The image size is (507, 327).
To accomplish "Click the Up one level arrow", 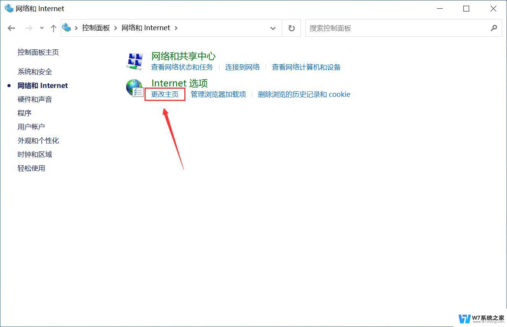I will tap(54, 28).
